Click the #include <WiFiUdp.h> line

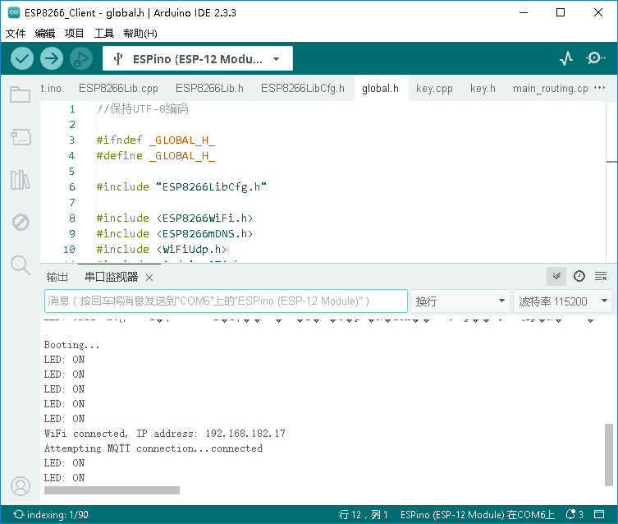162,249
